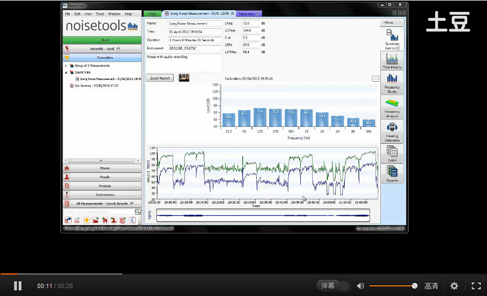The width and height of the screenshot is (487, 296).
Task: Click the add-to-favourites star toolbar icon
Action: tap(86, 220)
